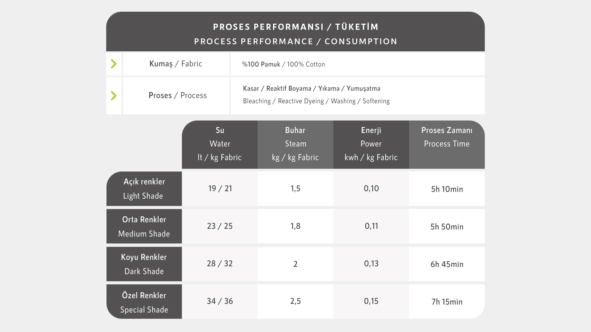Click the Enerji Power column header
The image size is (591, 332).
[371, 144]
